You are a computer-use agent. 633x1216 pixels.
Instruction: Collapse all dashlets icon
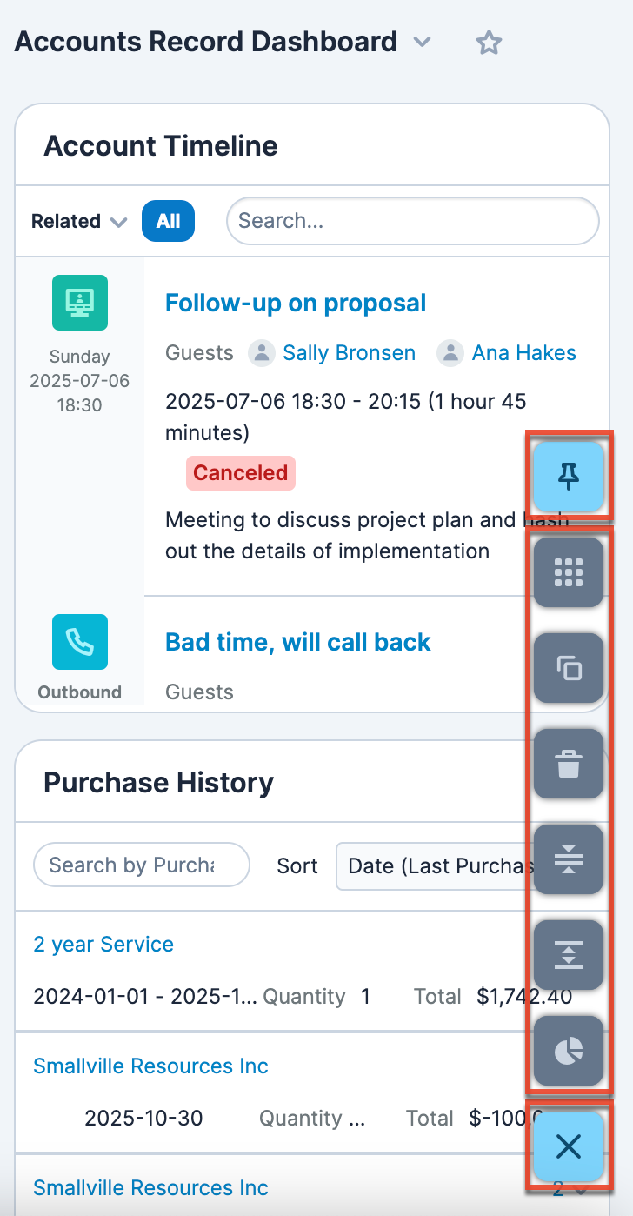coord(568,859)
